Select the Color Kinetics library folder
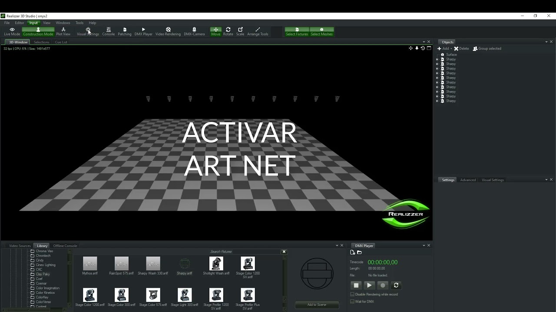 tap(45, 293)
